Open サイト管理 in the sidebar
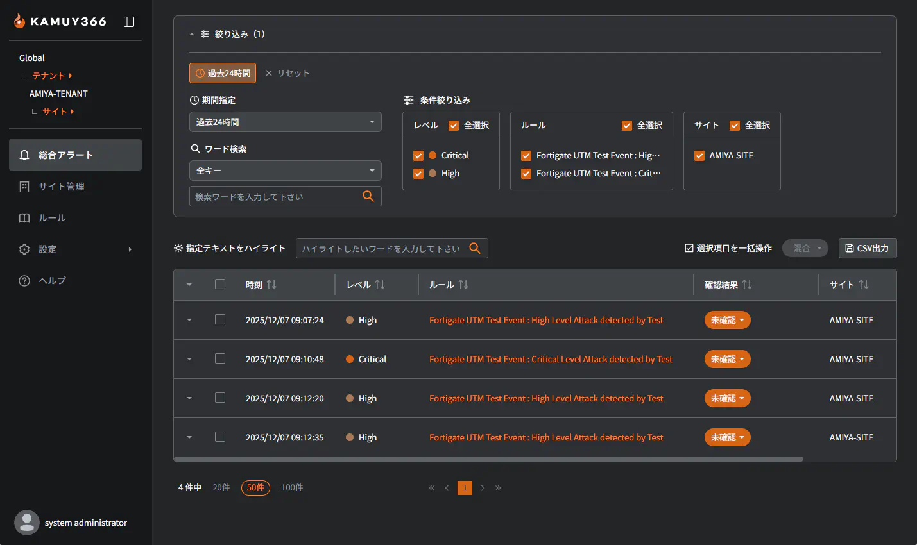917x545 pixels. pos(62,187)
